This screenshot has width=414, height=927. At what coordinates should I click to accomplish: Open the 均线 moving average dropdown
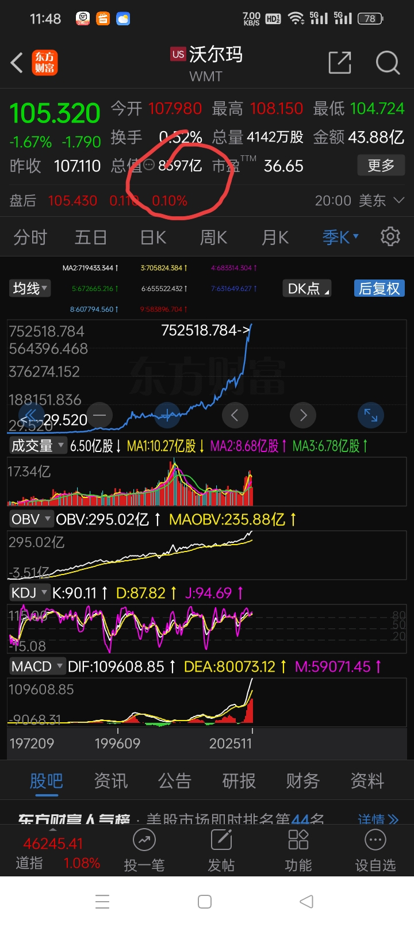[30, 288]
